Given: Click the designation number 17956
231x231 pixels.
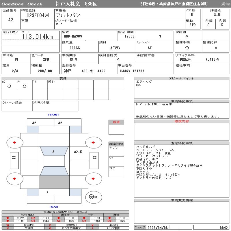Looking at the screenshot, I should (129, 36).
